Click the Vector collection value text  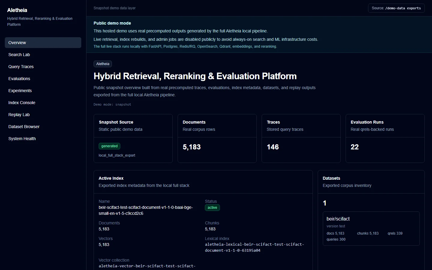[x=147, y=266]
